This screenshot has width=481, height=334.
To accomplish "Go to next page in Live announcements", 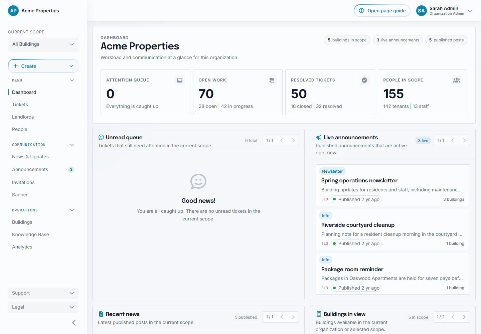I will tap(464, 140).
